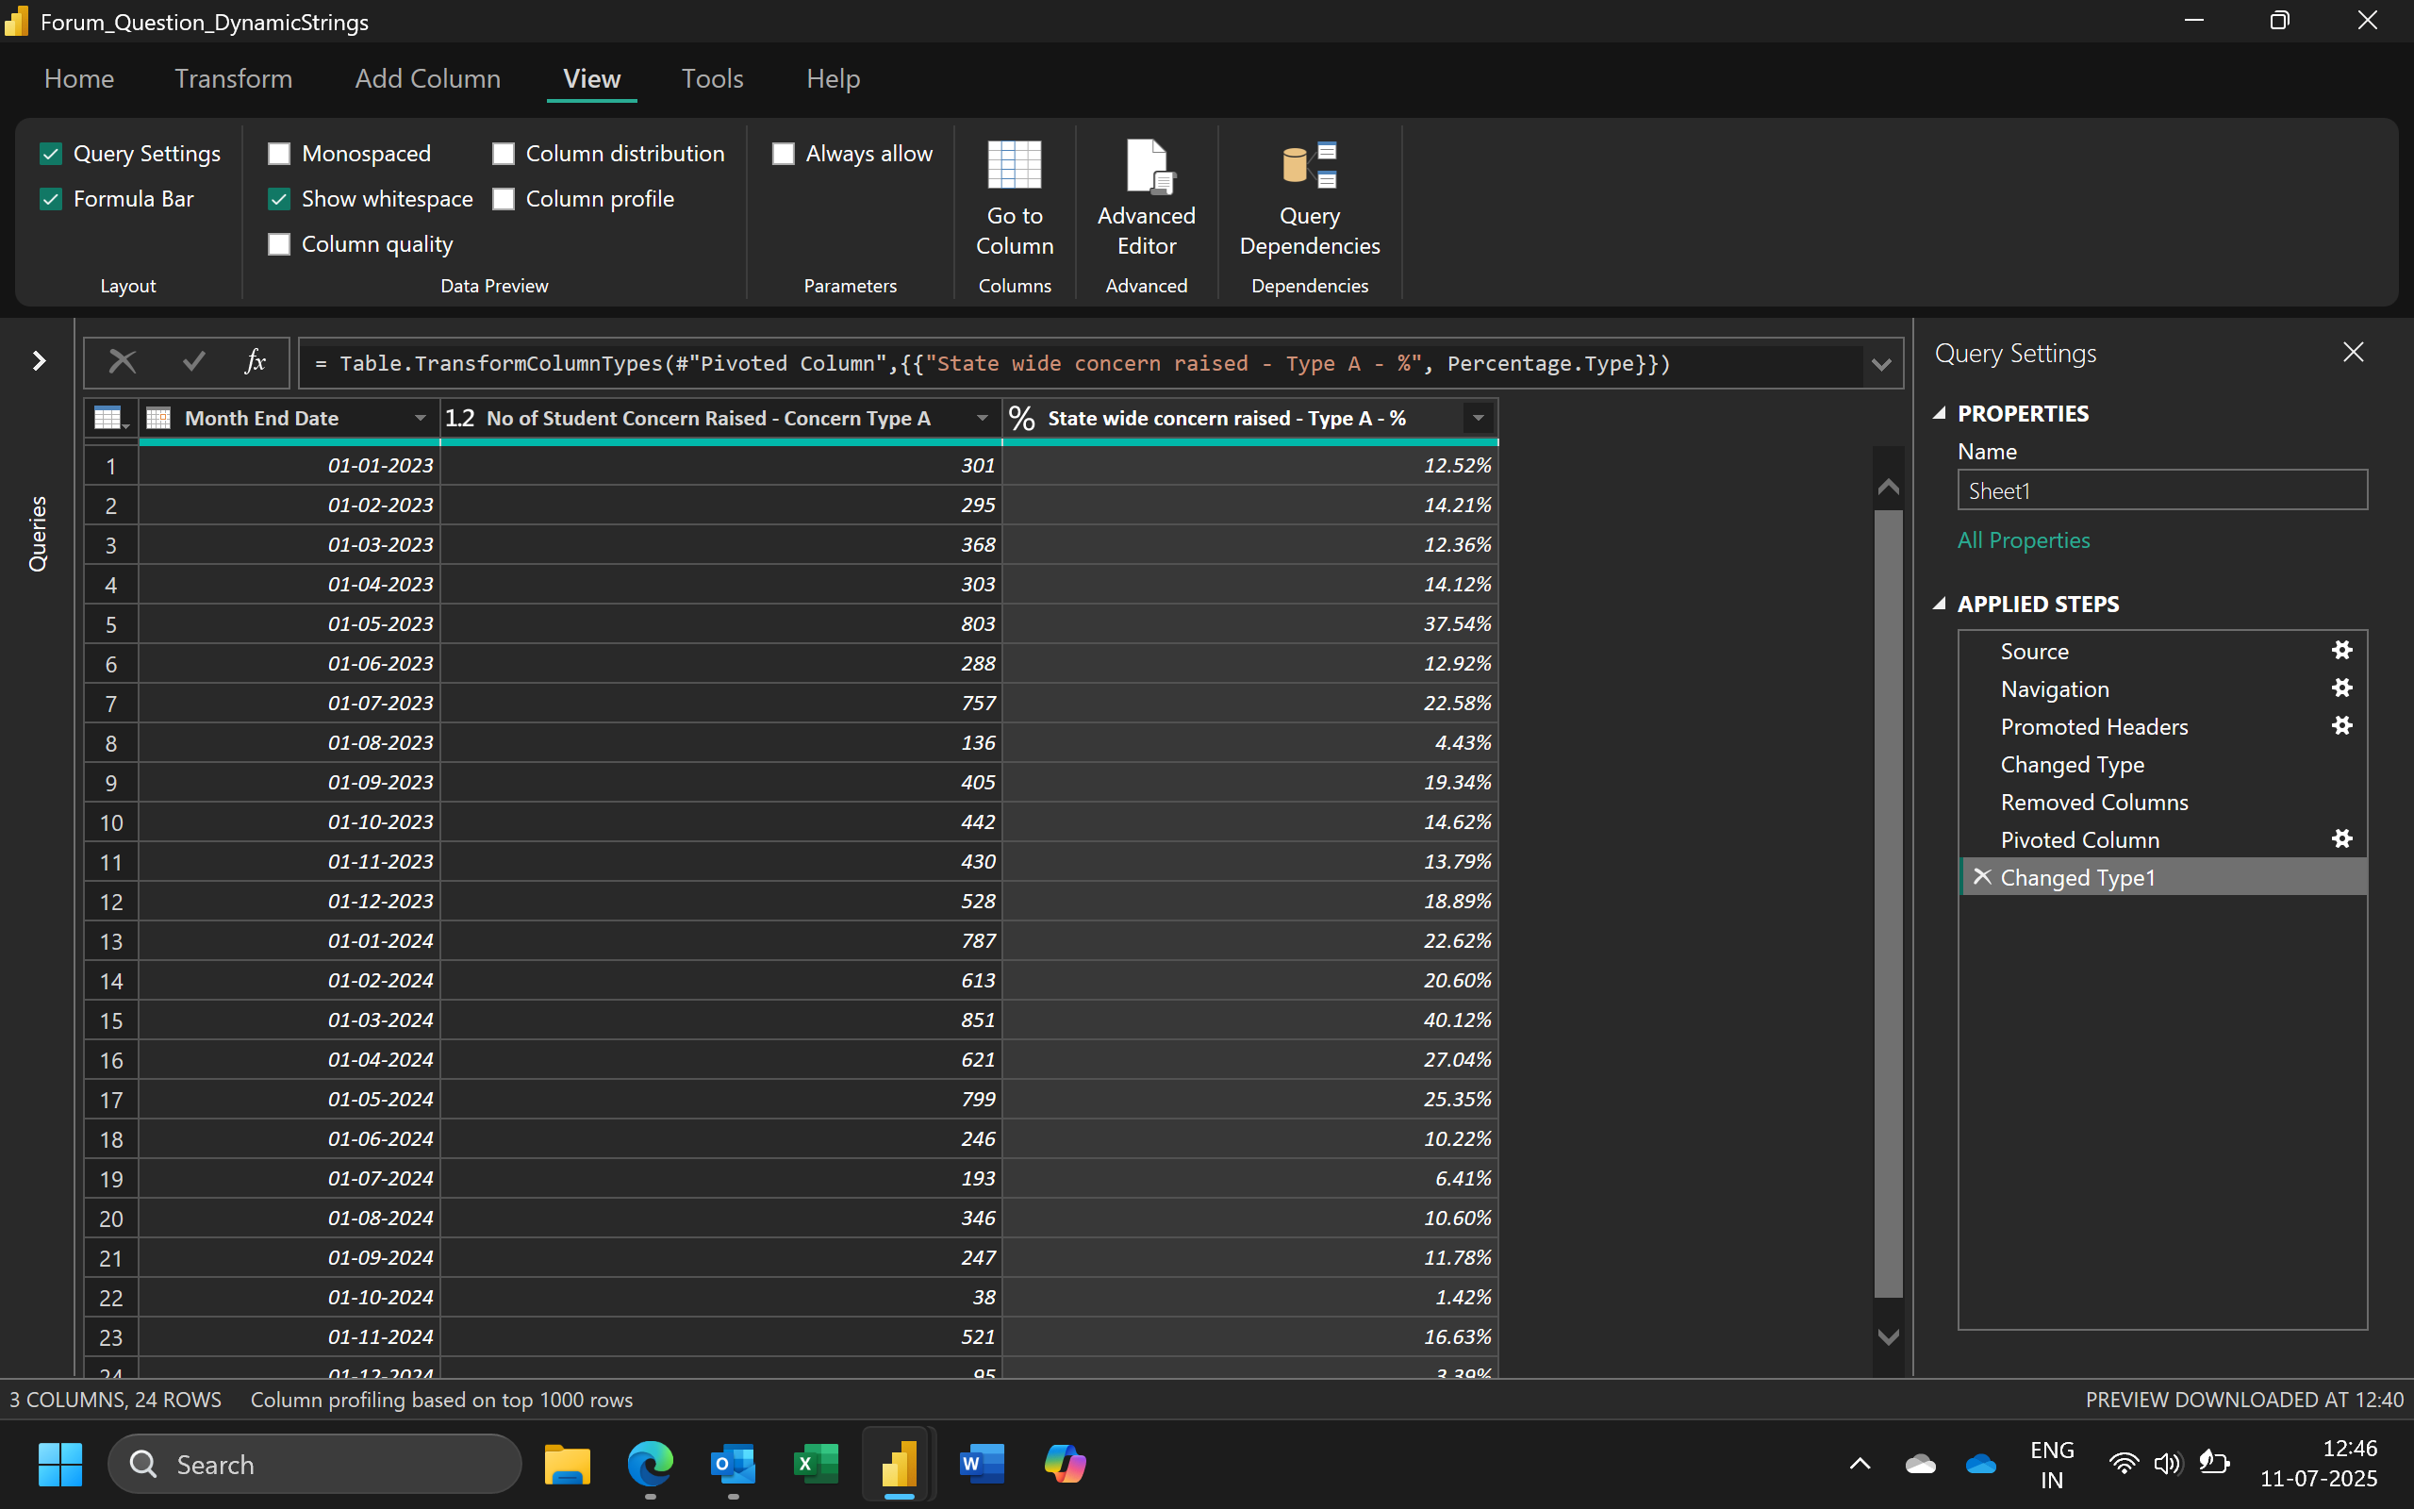Click the query Name input field
The image size is (2414, 1509).
(x=2161, y=490)
